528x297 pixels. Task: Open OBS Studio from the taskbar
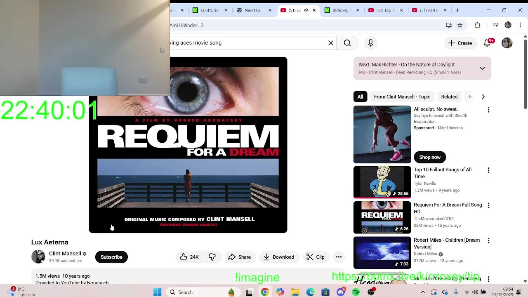pyautogui.click(x=371, y=292)
